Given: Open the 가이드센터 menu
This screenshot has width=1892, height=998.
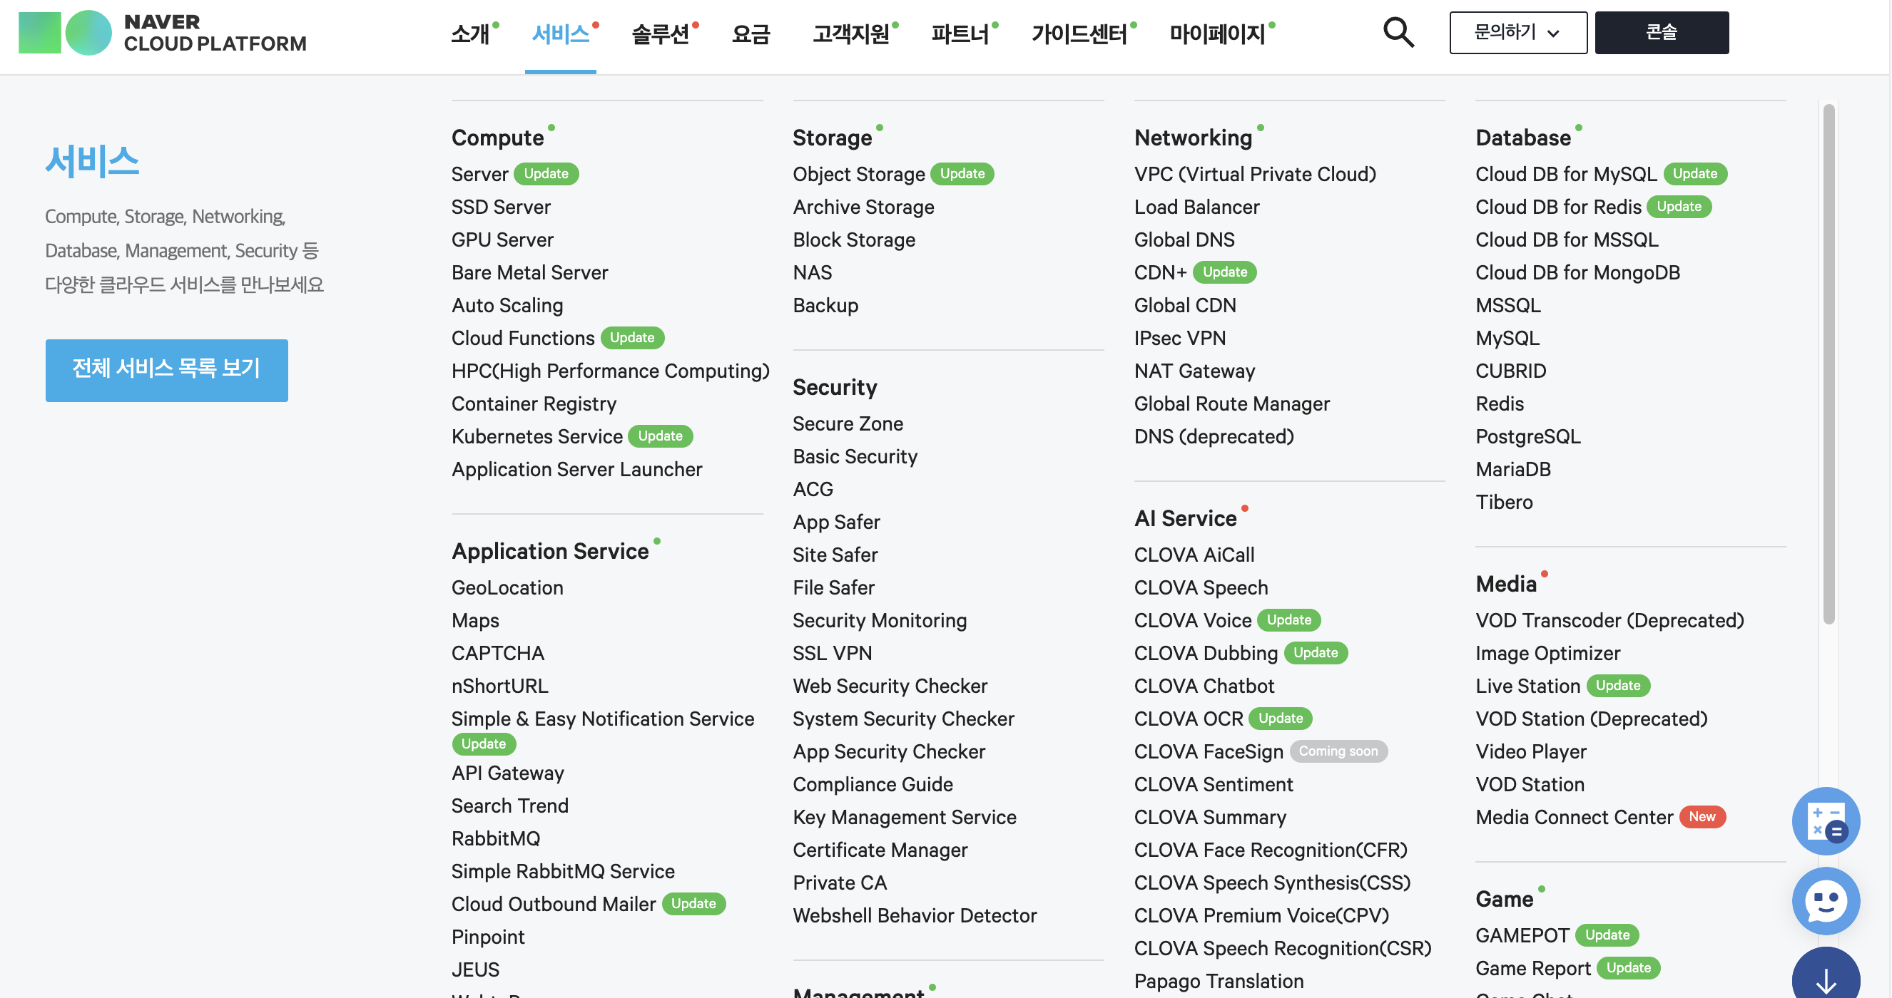Looking at the screenshot, I should pos(1079,34).
